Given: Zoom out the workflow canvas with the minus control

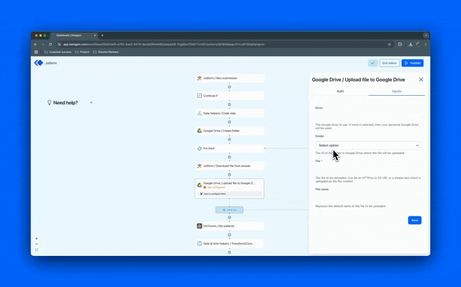Looking at the screenshot, I should click(x=36, y=244).
